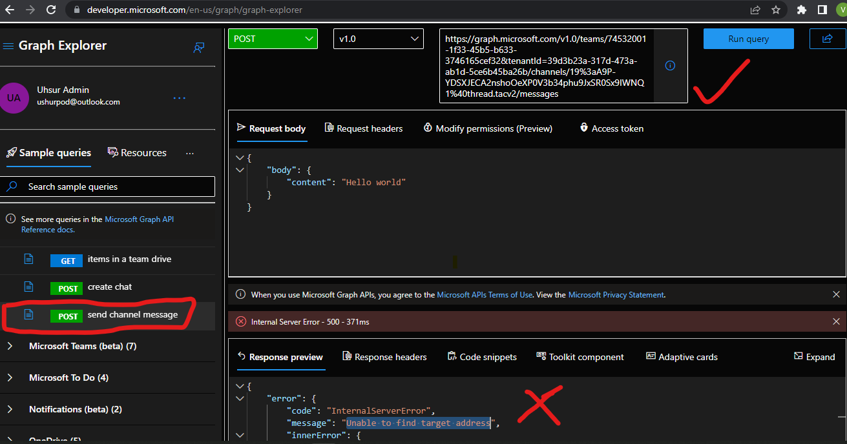Image resolution: width=847 pixels, height=444 pixels.
Task: Click the share query button
Action: tap(828, 39)
